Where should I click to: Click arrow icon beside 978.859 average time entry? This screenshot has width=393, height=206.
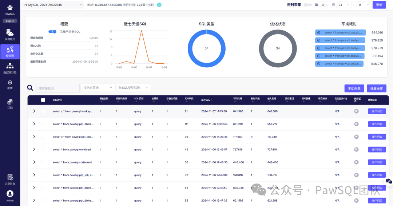[319, 40]
